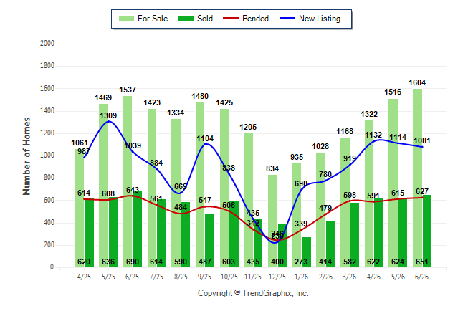Image resolution: width=463 pixels, height=311 pixels.
Task: Click the 2000 y-axis tick label
Action: [x=47, y=44]
